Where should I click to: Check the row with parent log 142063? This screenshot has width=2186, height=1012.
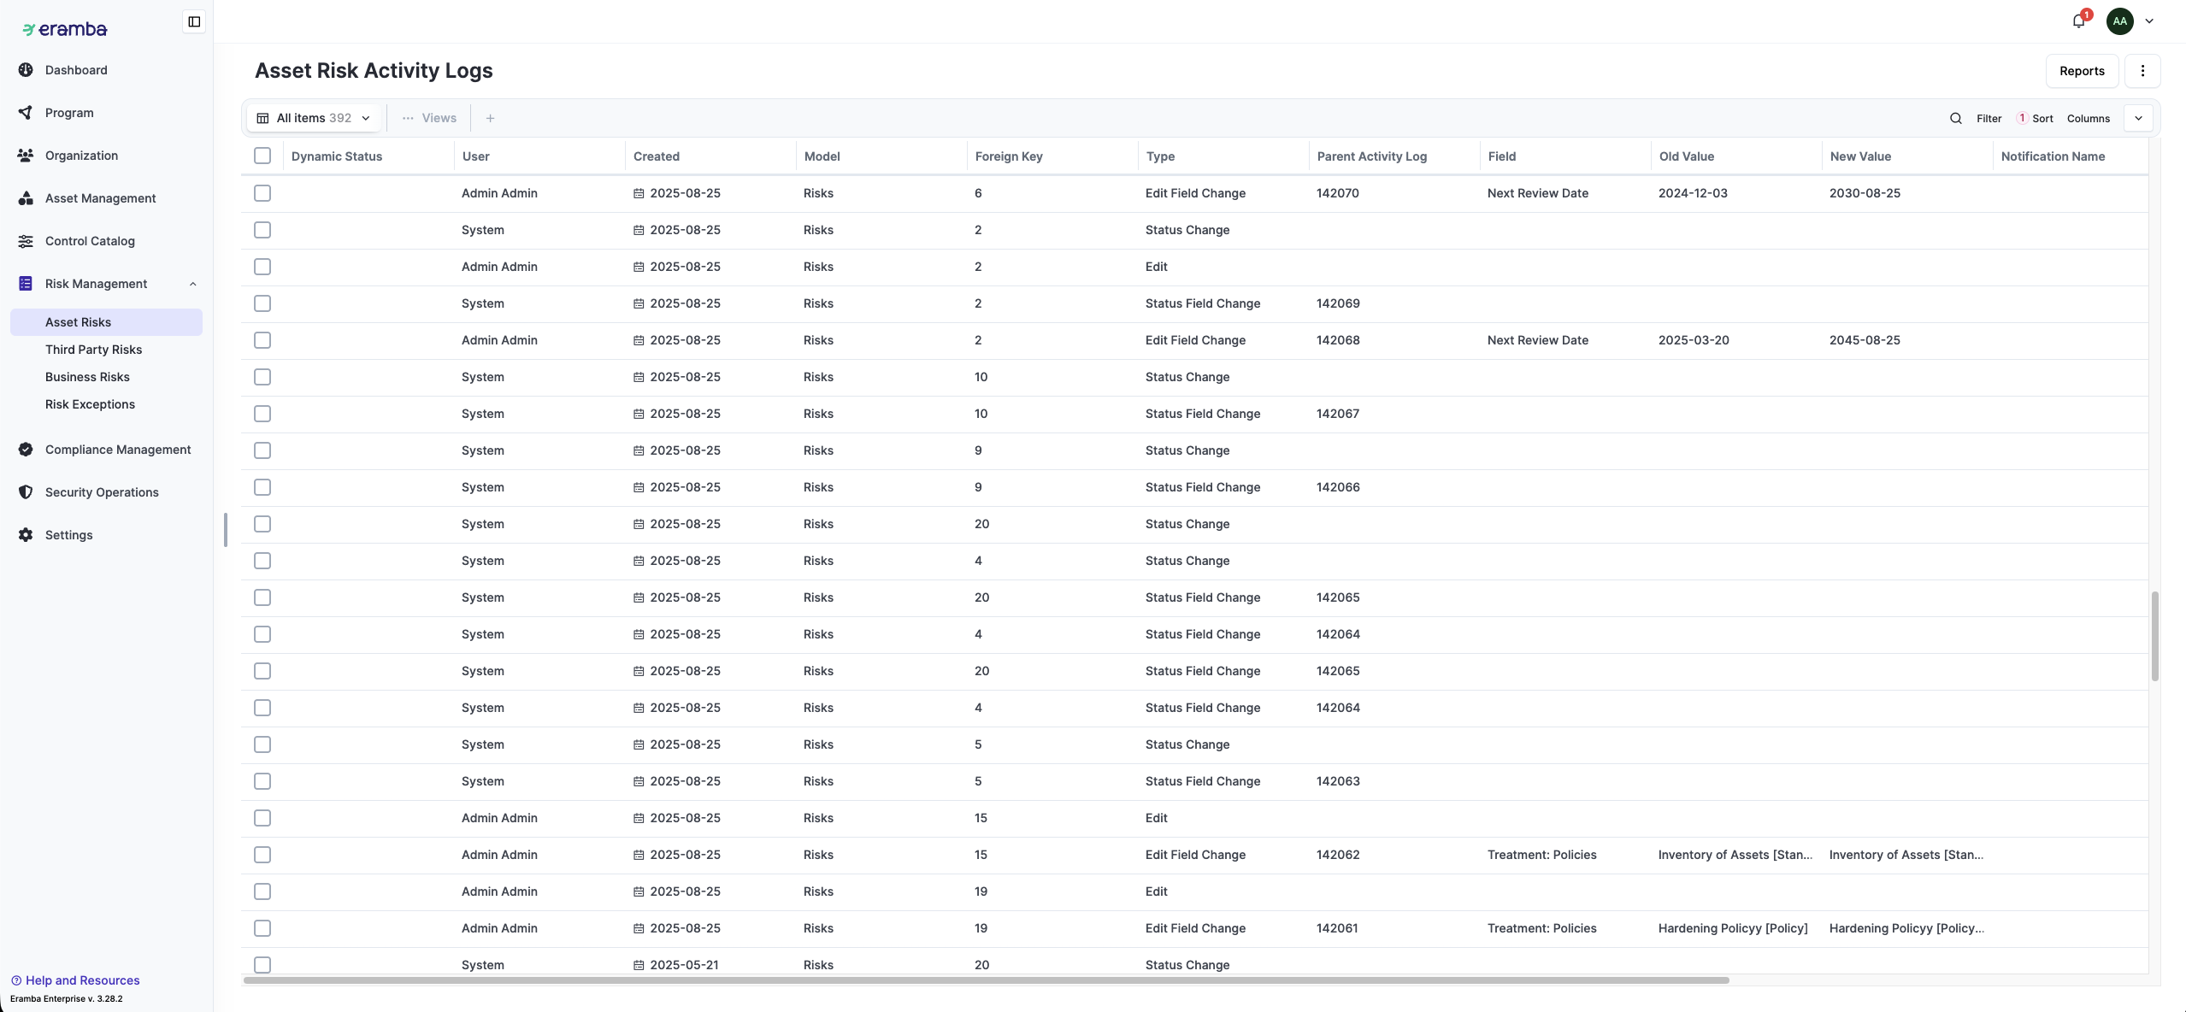click(x=262, y=781)
